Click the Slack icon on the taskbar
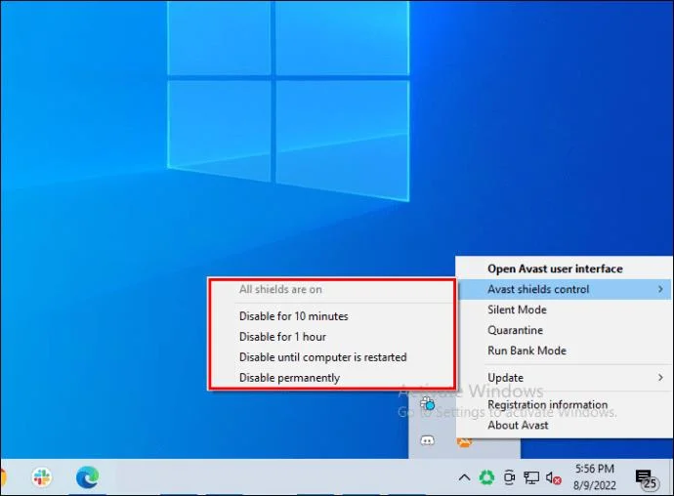The width and height of the screenshot is (674, 496). tap(42, 477)
